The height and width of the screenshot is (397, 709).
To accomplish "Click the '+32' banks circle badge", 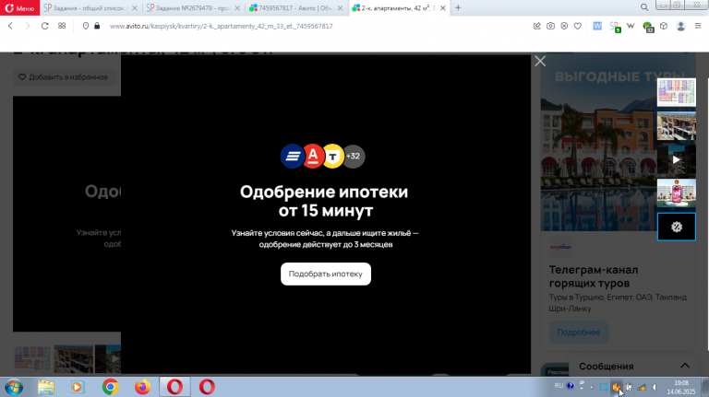I will click(x=354, y=156).
